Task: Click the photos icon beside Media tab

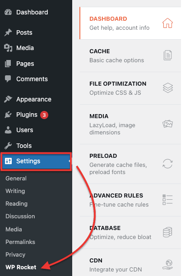Action: tap(167, 124)
